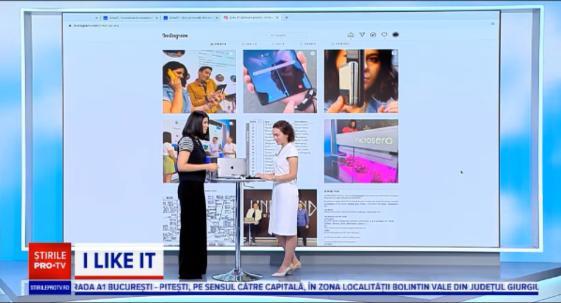
Task: Click the instagram.com address bar URL
Action: coord(96,26)
